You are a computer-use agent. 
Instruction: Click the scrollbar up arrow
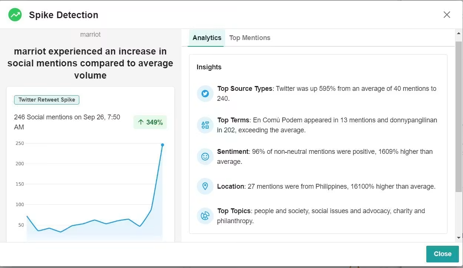(459, 34)
